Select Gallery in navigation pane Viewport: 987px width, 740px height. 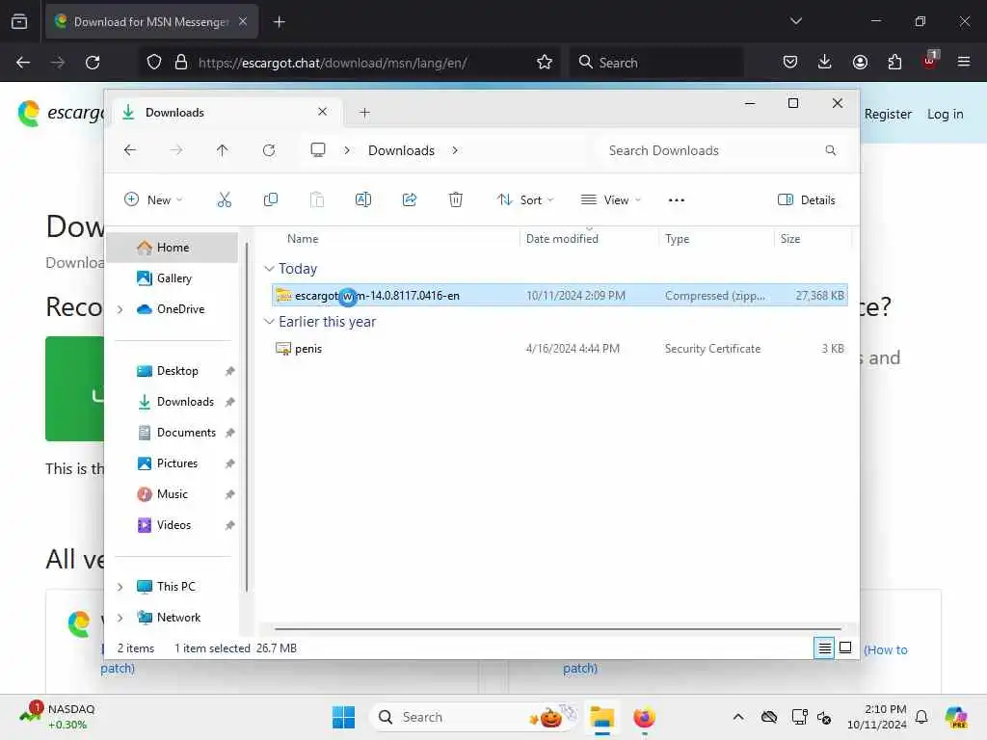point(172,278)
